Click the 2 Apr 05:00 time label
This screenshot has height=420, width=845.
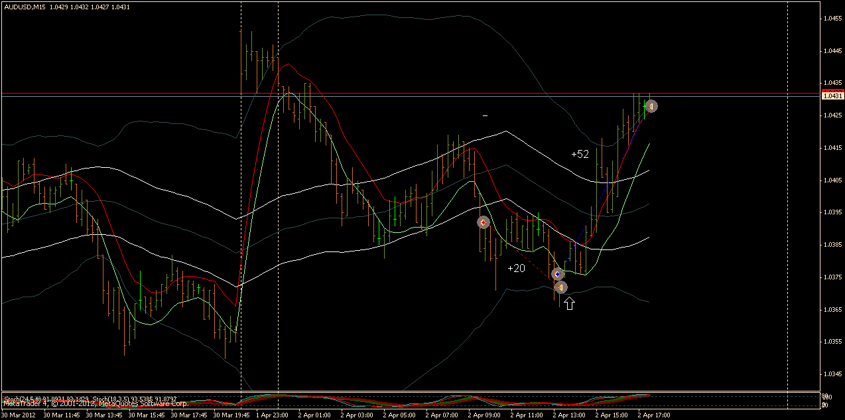[400, 415]
